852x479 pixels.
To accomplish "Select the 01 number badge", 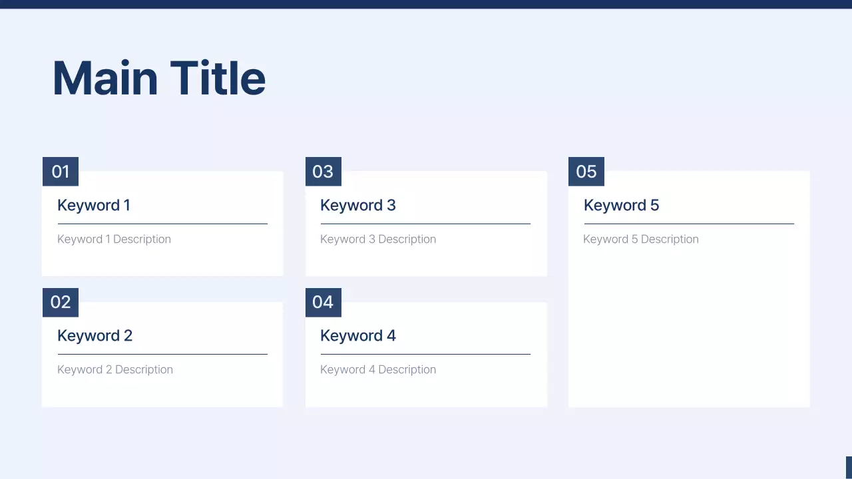I will pyautogui.click(x=61, y=172).
